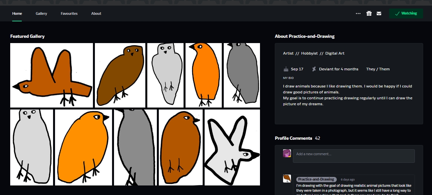This screenshot has height=195, width=432.
Task: Open the Favourites tab
Action: point(69,13)
